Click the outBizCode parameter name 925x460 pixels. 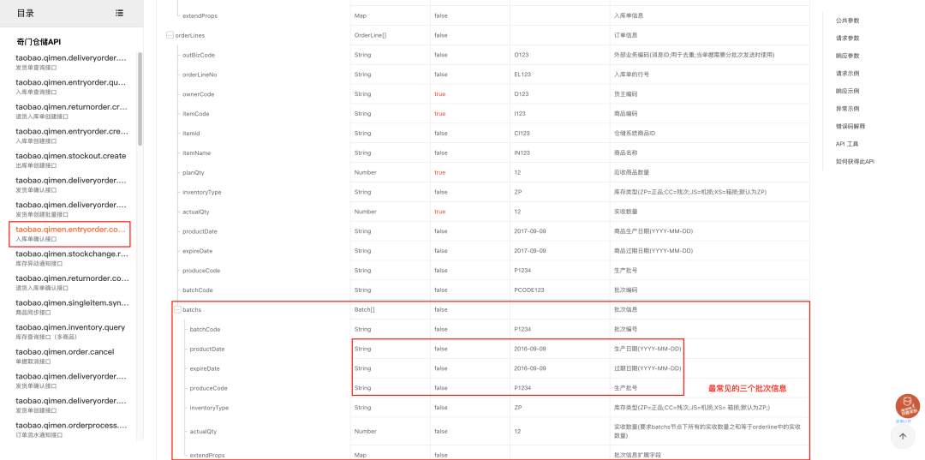coord(198,55)
